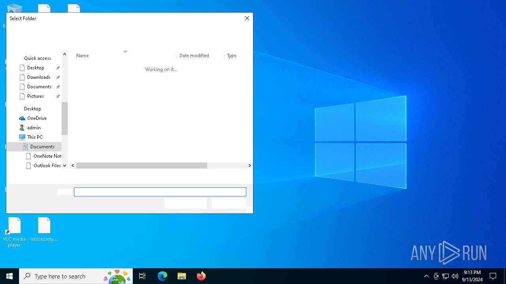Click the file list horizontal scrollbar thumb
506x284 pixels.
point(142,166)
